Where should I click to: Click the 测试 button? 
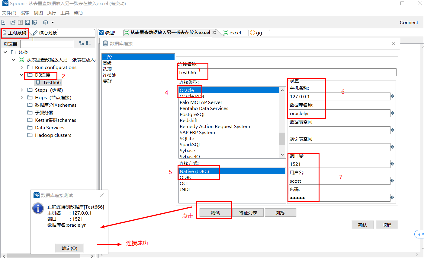coord(215,212)
